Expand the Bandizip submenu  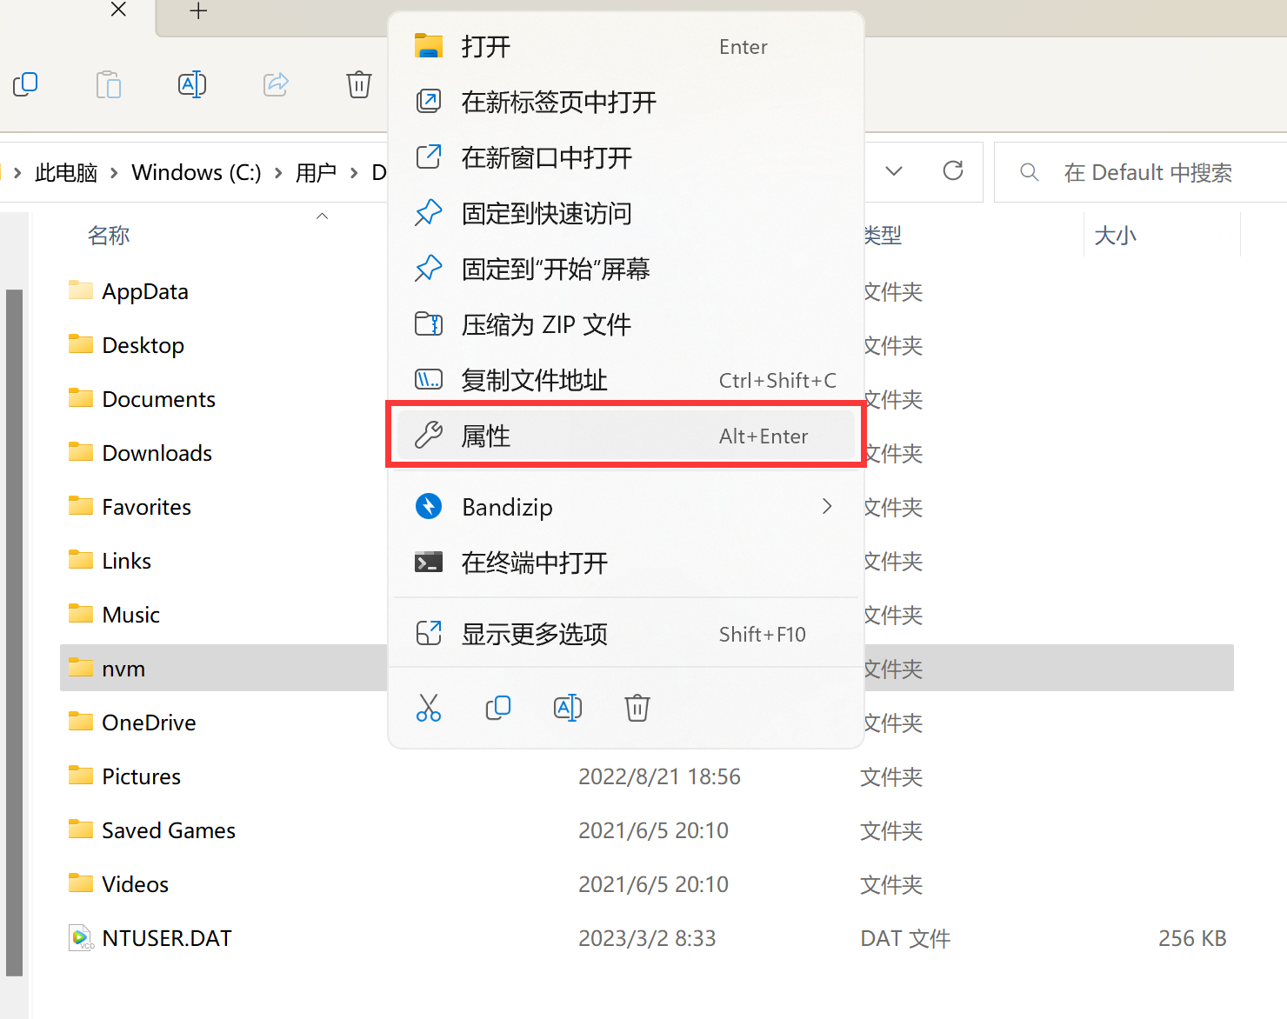click(x=825, y=506)
